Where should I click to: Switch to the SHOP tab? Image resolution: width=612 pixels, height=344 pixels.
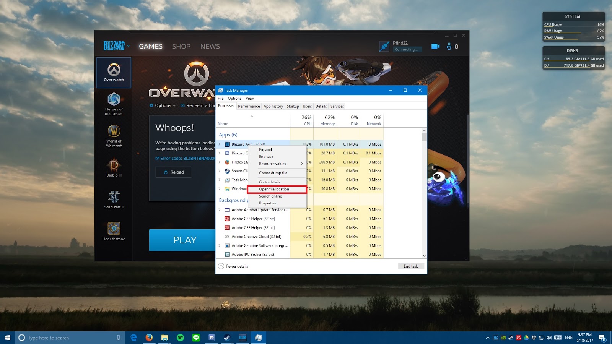click(181, 46)
